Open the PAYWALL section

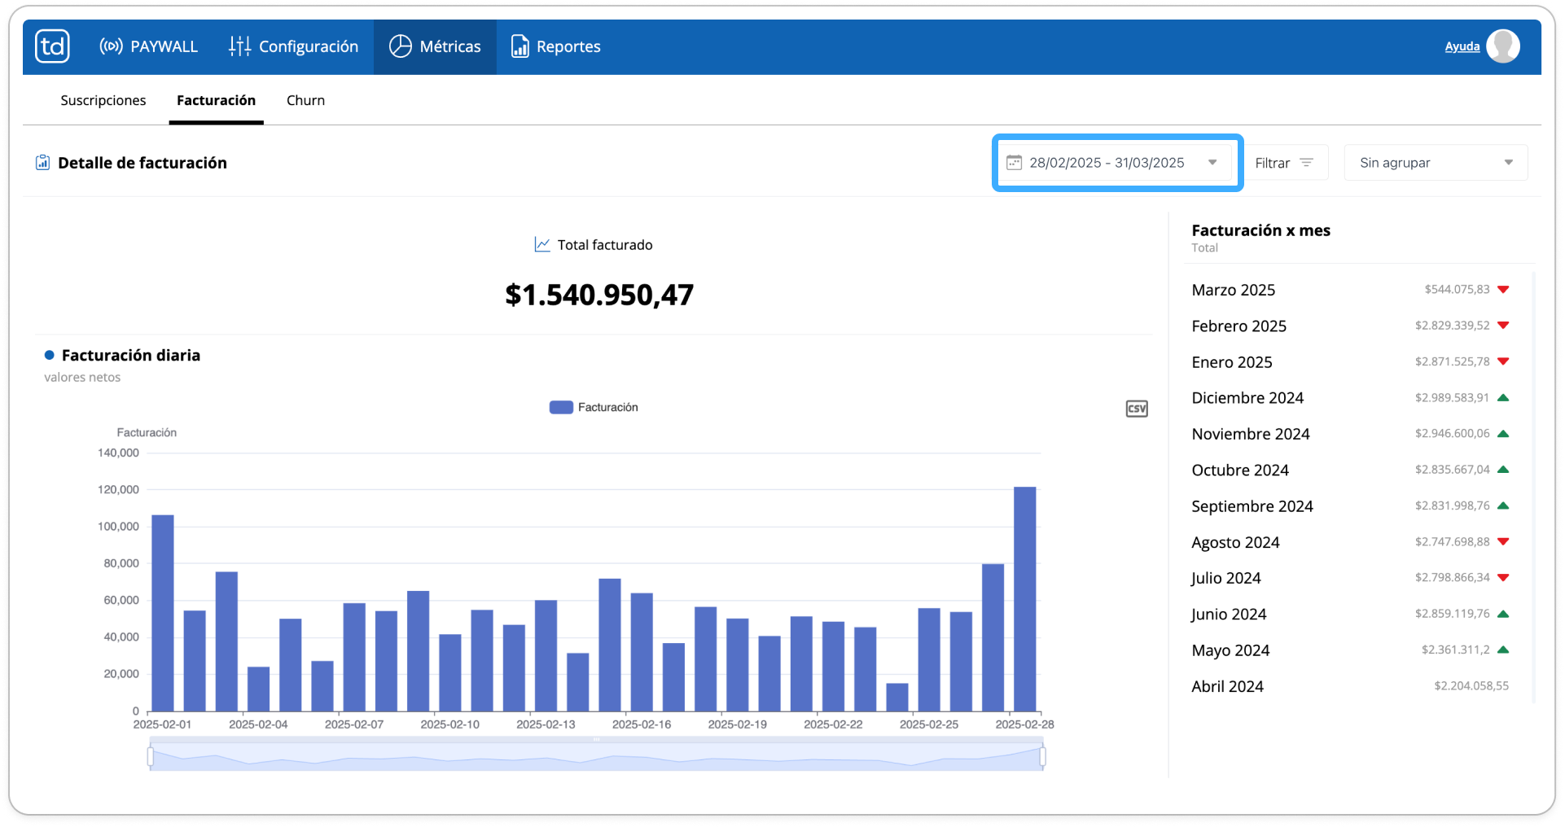click(x=148, y=46)
